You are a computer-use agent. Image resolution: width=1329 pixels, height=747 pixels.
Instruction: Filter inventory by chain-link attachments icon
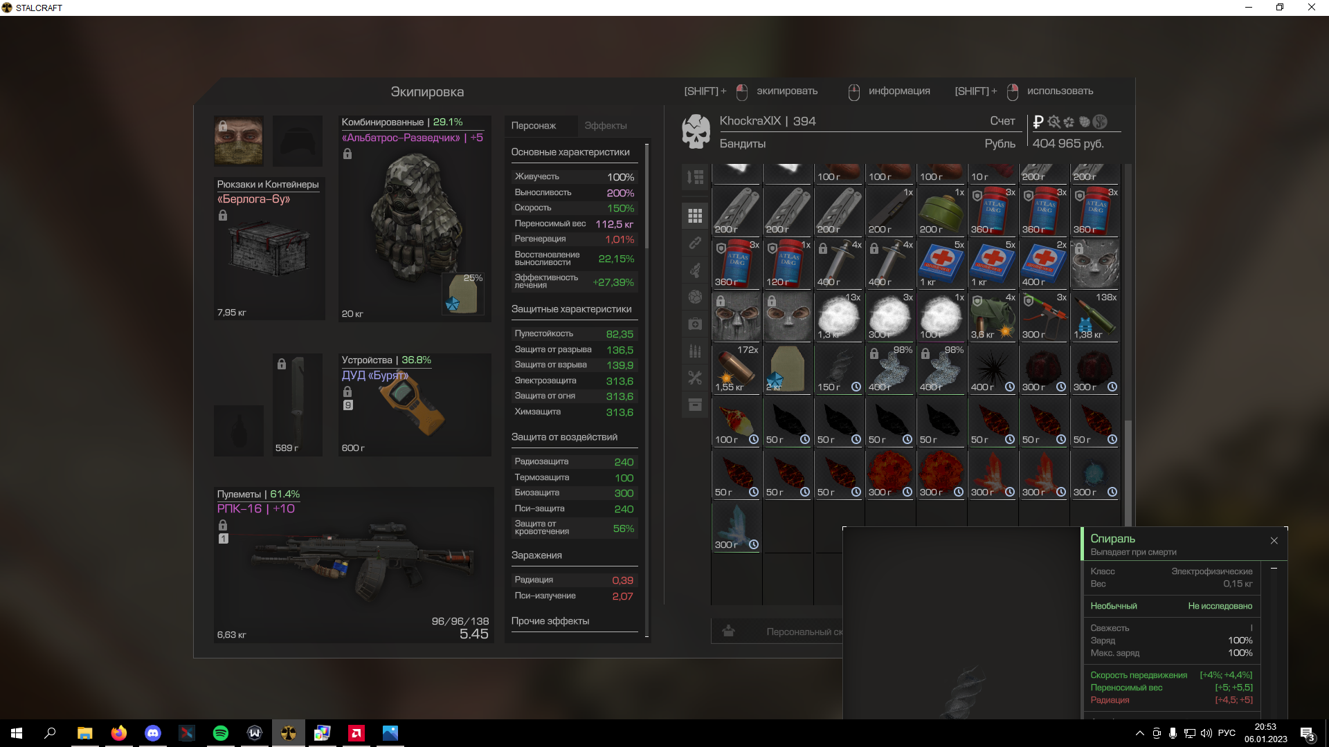tap(695, 243)
